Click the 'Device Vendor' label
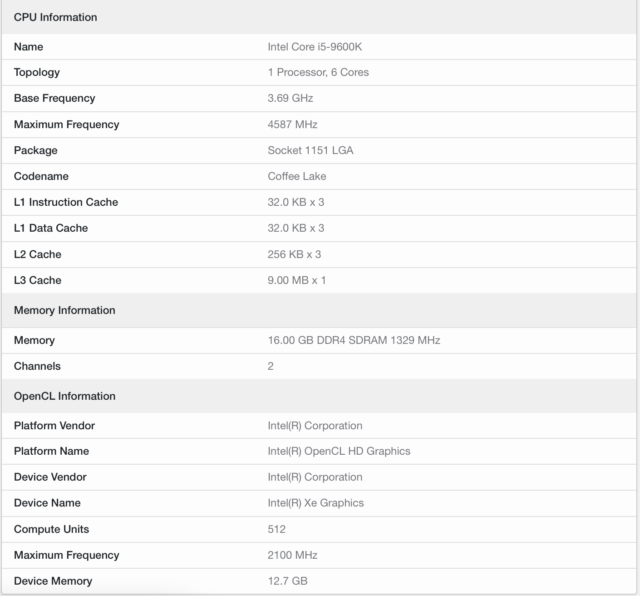This screenshot has height=596, width=640. coord(50,477)
